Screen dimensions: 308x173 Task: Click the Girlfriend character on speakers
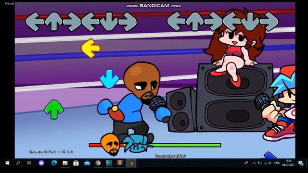[235, 48]
